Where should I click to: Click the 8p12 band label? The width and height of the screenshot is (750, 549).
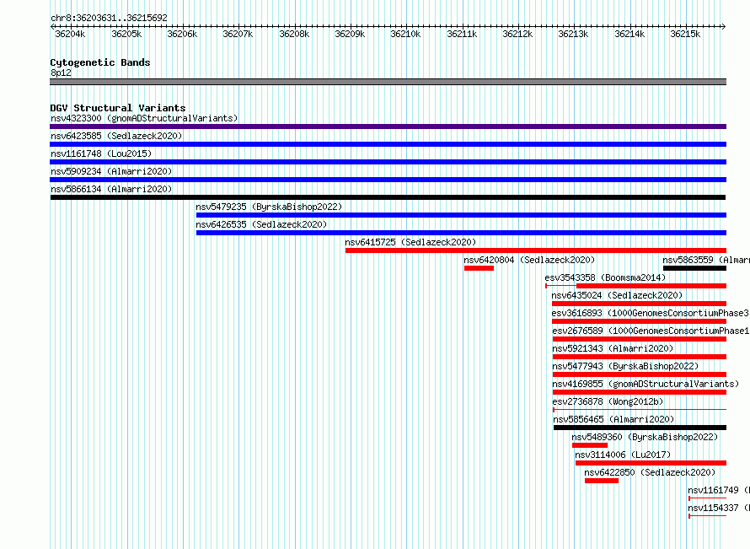pyautogui.click(x=61, y=73)
